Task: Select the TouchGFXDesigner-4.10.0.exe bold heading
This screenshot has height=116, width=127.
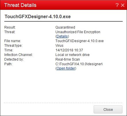Action: [38, 16]
